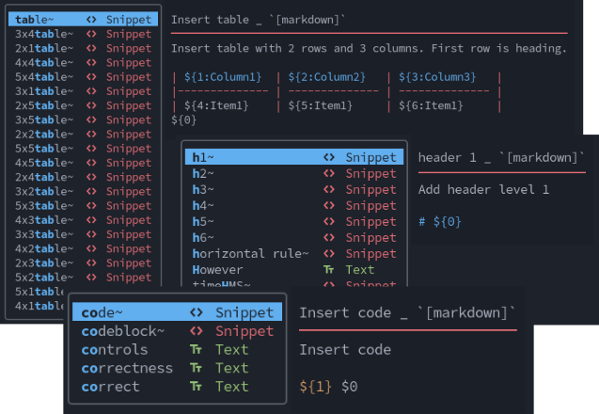Click the red snippet icon beside codeblock~
Image resolution: width=599 pixels, height=414 pixels.
point(197,331)
